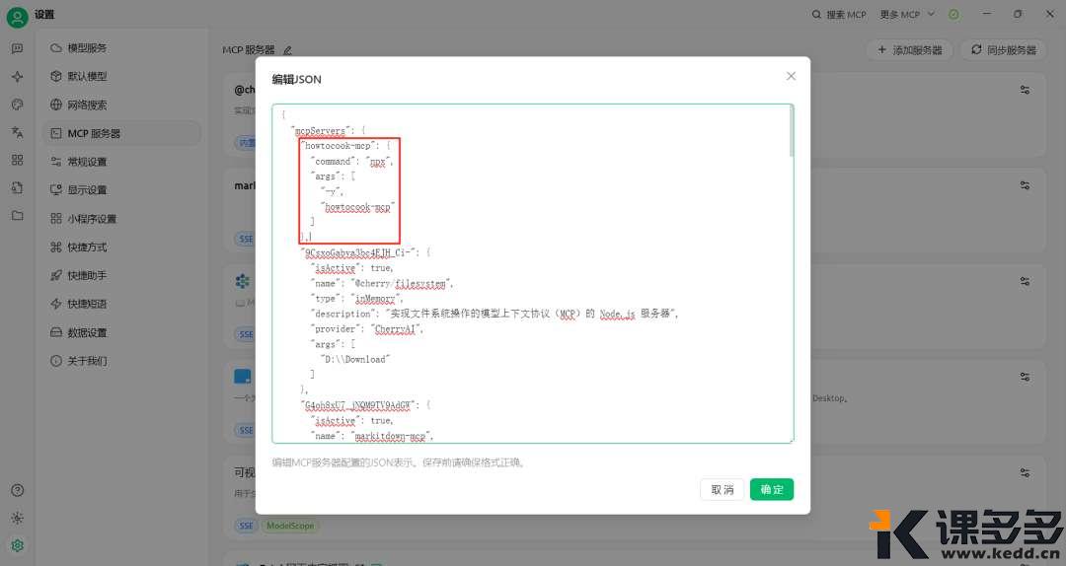Toggle the theme sun icon in sidebar

18,518
